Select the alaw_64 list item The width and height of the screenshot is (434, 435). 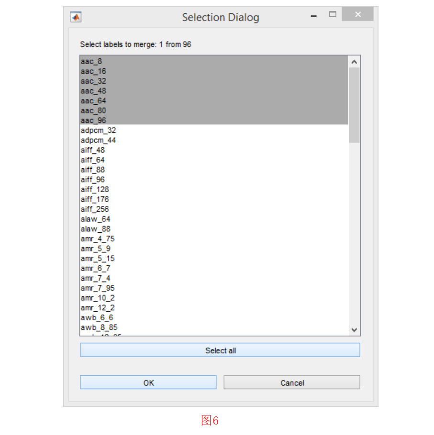96,219
